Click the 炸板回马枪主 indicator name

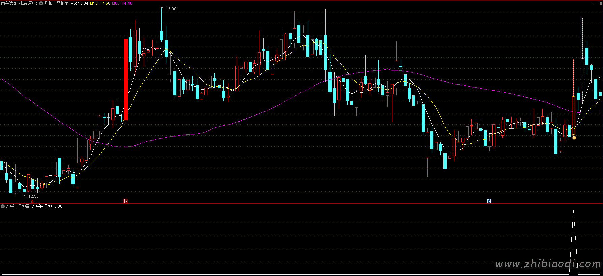(56, 3)
